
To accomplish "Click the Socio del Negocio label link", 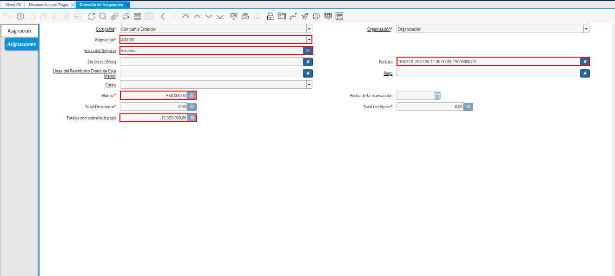I will pyautogui.click(x=100, y=51).
